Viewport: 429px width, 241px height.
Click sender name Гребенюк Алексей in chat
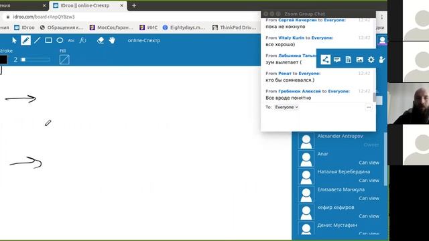300,91
